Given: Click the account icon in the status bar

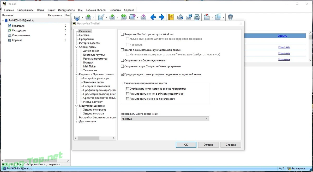Looking at the screenshot, I should pos(4,169).
